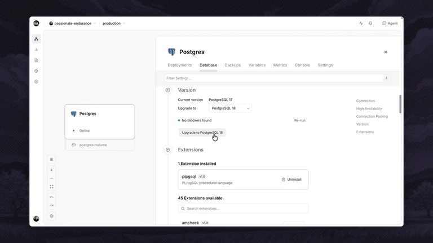Click the Extensions section cube icon

pyautogui.click(x=167, y=150)
